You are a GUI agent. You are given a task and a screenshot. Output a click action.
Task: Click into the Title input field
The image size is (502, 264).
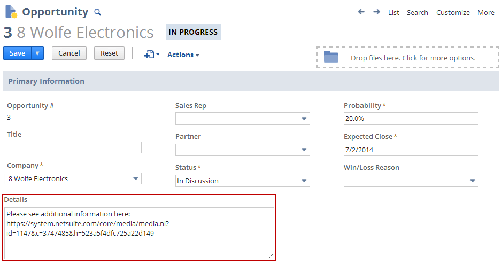74,147
